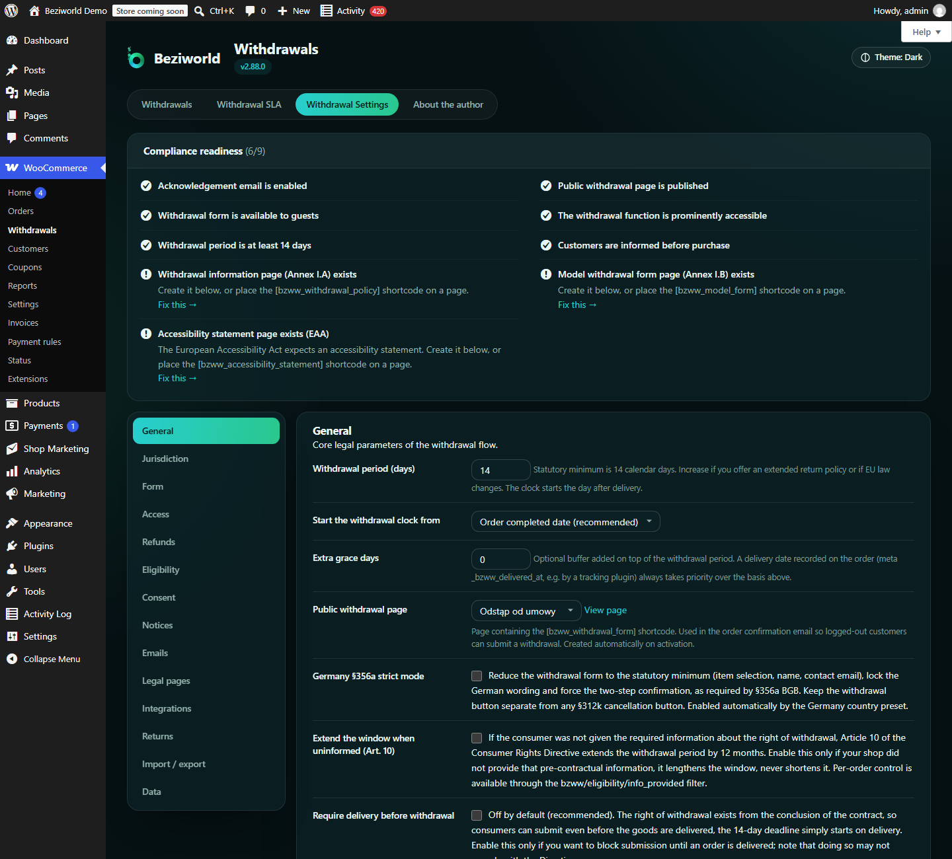This screenshot has width=952, height=859.
Task: Expand the Help dropdown
Action: (926, 32)
